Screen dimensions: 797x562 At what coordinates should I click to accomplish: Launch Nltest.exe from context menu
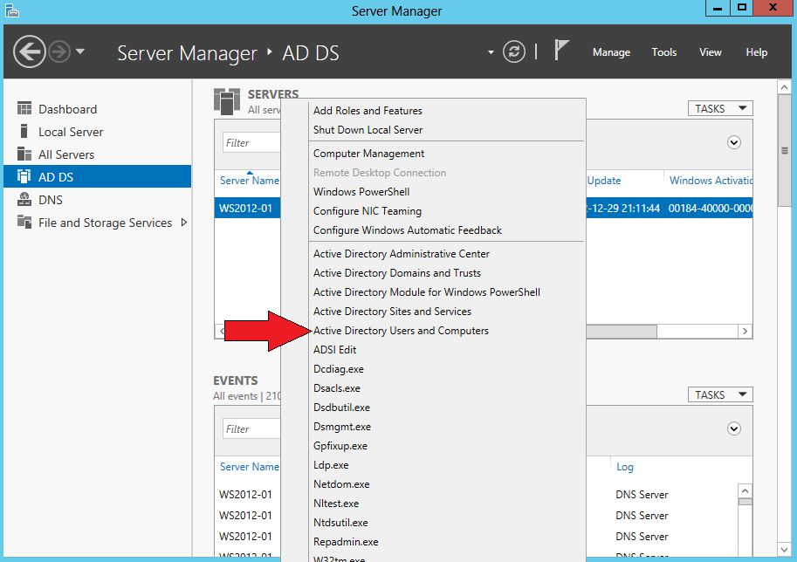pos(335,504)
